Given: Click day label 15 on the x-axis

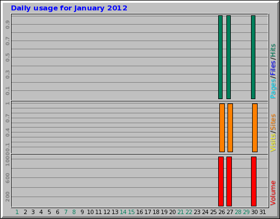Looking at the screenshot, I should [x=131, y=212].
